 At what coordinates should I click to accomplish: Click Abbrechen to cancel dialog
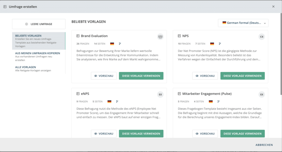pyautogui.click(x=264, y=145)
